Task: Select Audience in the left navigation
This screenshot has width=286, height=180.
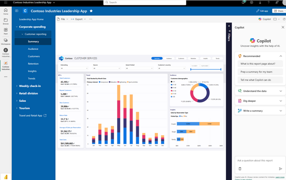Action: pyautogui.click(x=33, y=49)
